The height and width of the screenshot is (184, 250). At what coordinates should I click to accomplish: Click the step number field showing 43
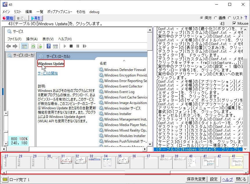coord(222,23)
